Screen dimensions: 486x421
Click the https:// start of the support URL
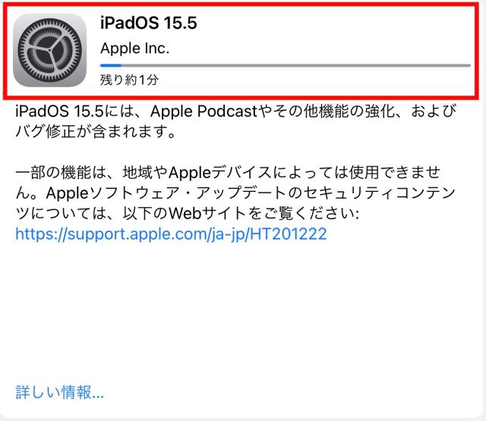click(x=42, y=234)
